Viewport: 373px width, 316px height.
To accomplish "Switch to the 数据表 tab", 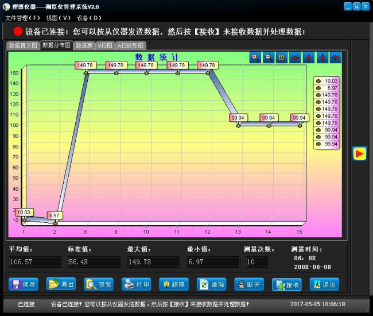I will [84, 45].
